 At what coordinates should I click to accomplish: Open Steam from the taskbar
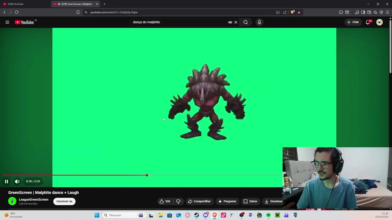coord(197,215)
